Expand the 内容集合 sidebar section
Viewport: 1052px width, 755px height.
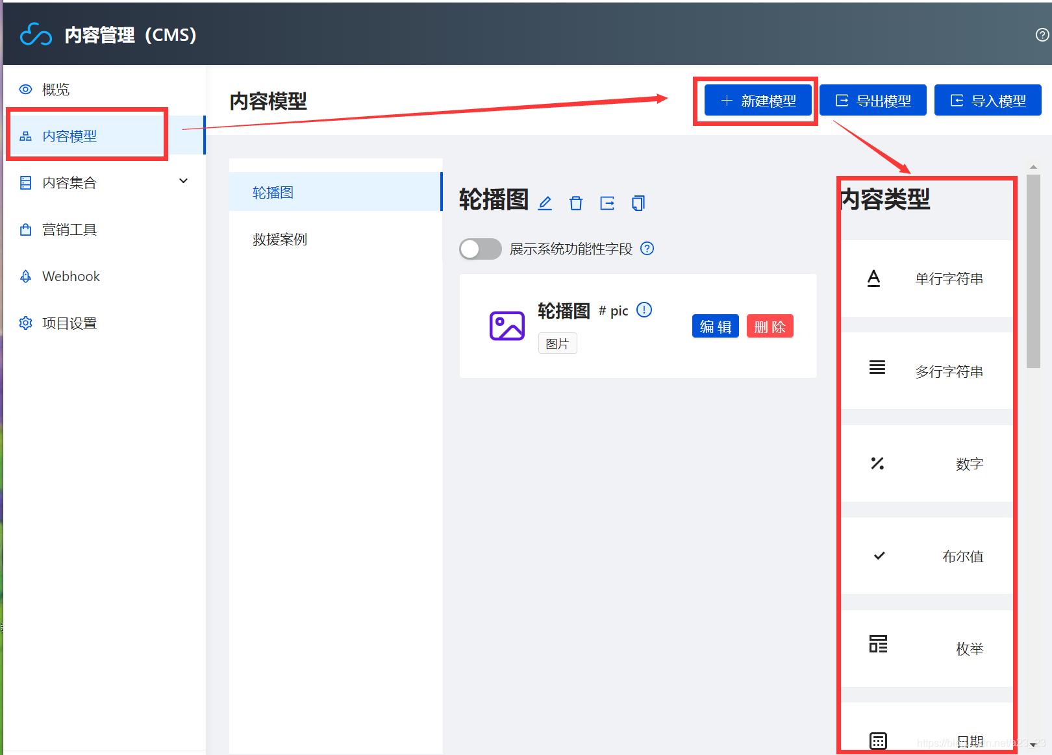(183, 181)
